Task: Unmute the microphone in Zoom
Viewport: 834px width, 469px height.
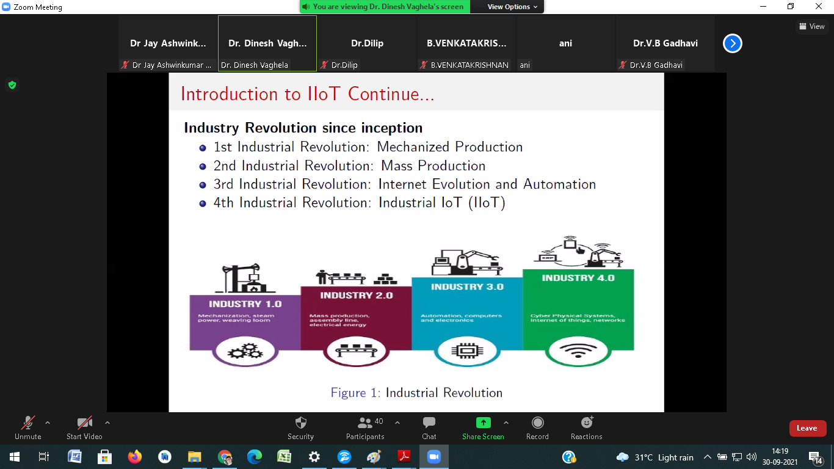Action: [28, 427]
